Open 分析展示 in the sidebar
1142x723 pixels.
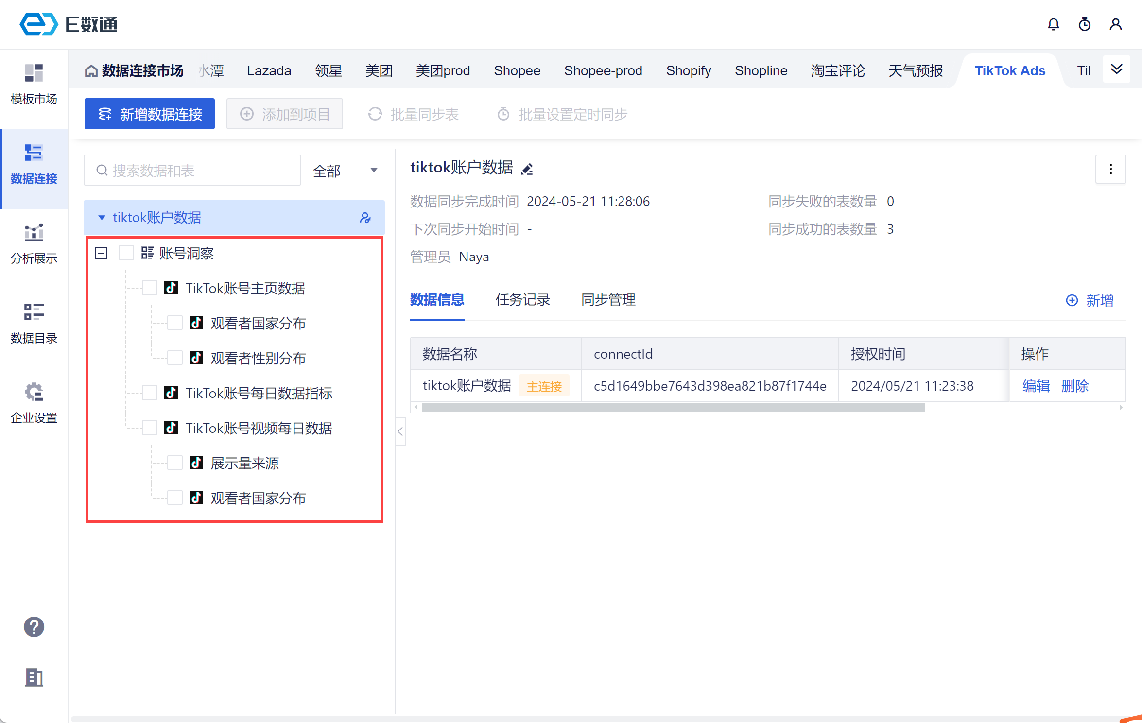click(34, 244)
